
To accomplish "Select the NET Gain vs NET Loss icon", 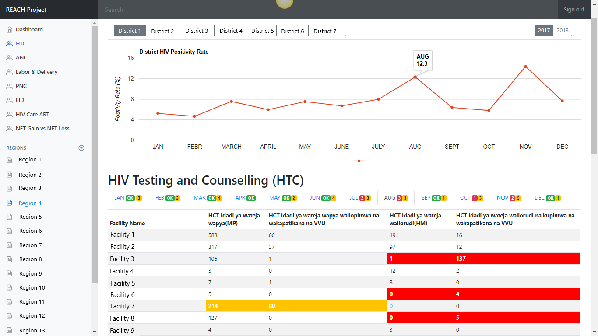I will click(9, 128).
